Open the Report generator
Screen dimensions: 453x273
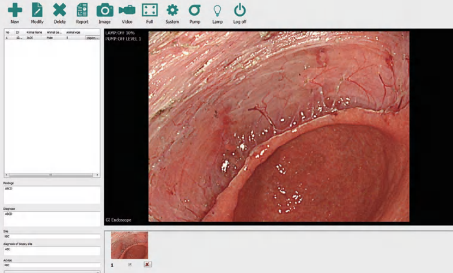point(82,13)
